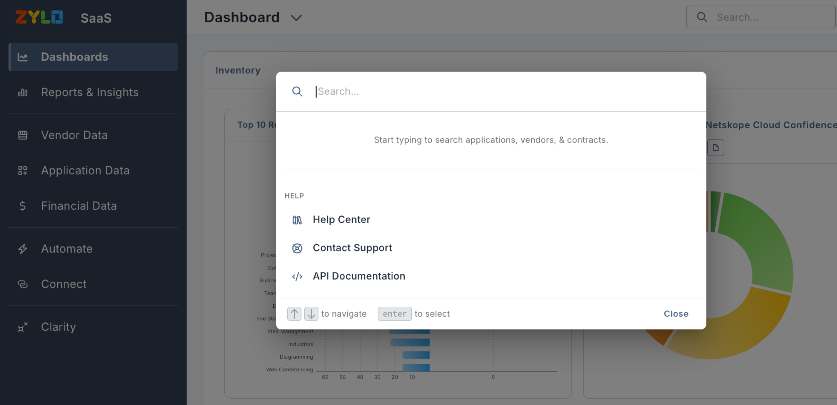Click the Web Conferencing bar
This screenshot has height=405, width=837.
click(416, 368)
